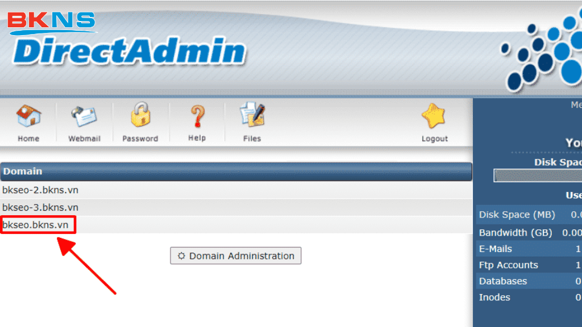Open the Files manager icon
This screenshot has height=327, width=582.
pyautogui.click(x=252, y=116)
